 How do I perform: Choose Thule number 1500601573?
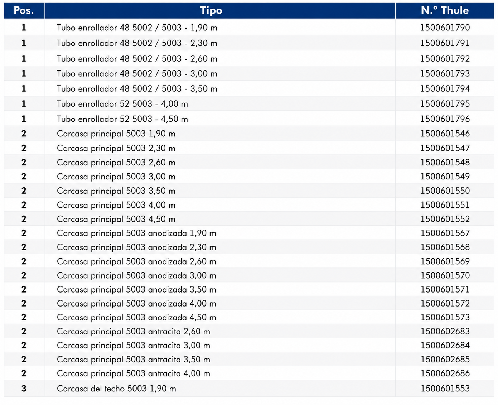coord(445,317)
